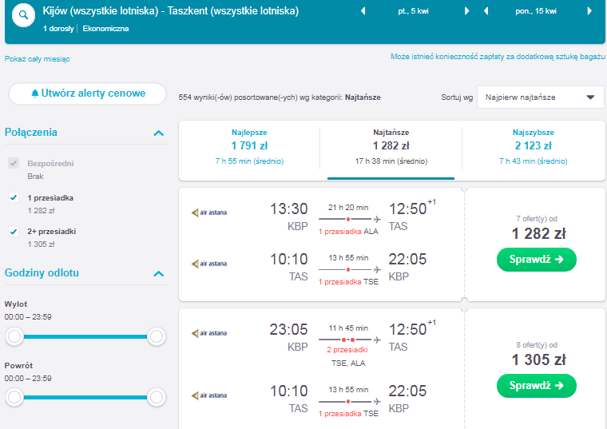Toggle the Bezpośredni checkbox
Image resolution: width=607 pixels, height=429 pixels.
(14, 163)
